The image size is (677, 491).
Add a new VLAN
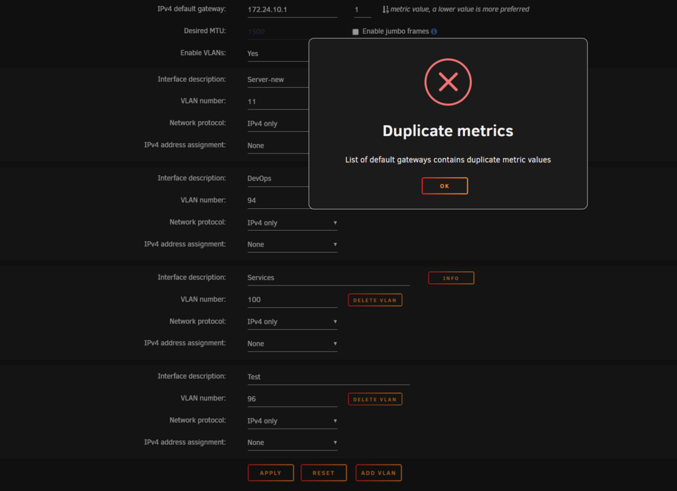coord(378,473)
